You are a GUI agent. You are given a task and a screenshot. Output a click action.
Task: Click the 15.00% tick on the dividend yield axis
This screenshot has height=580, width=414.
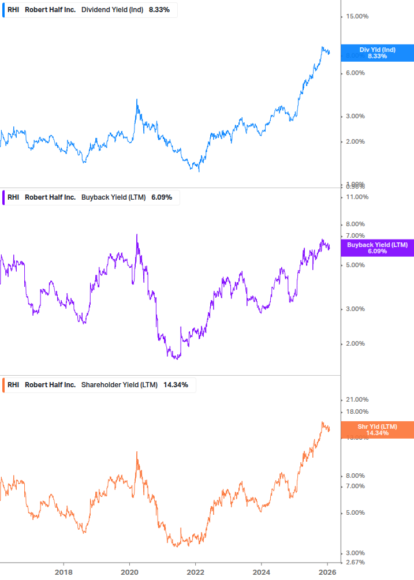pos(357,16)
